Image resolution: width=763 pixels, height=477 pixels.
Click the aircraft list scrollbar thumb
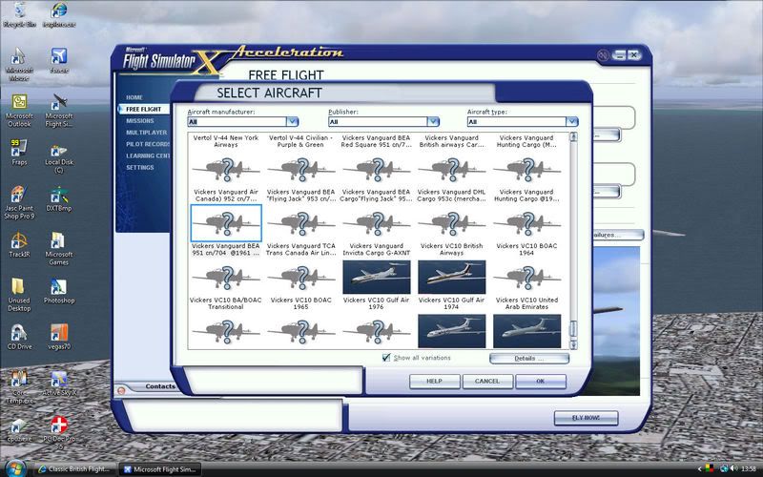pyautogui.click(x=573, y=329)
